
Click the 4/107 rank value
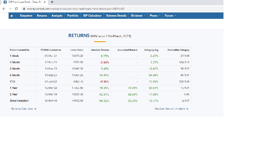(186, 101)
